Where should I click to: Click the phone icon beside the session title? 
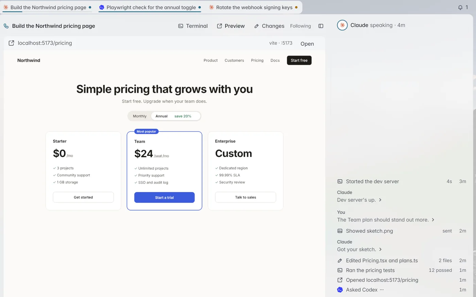(6, 26)
